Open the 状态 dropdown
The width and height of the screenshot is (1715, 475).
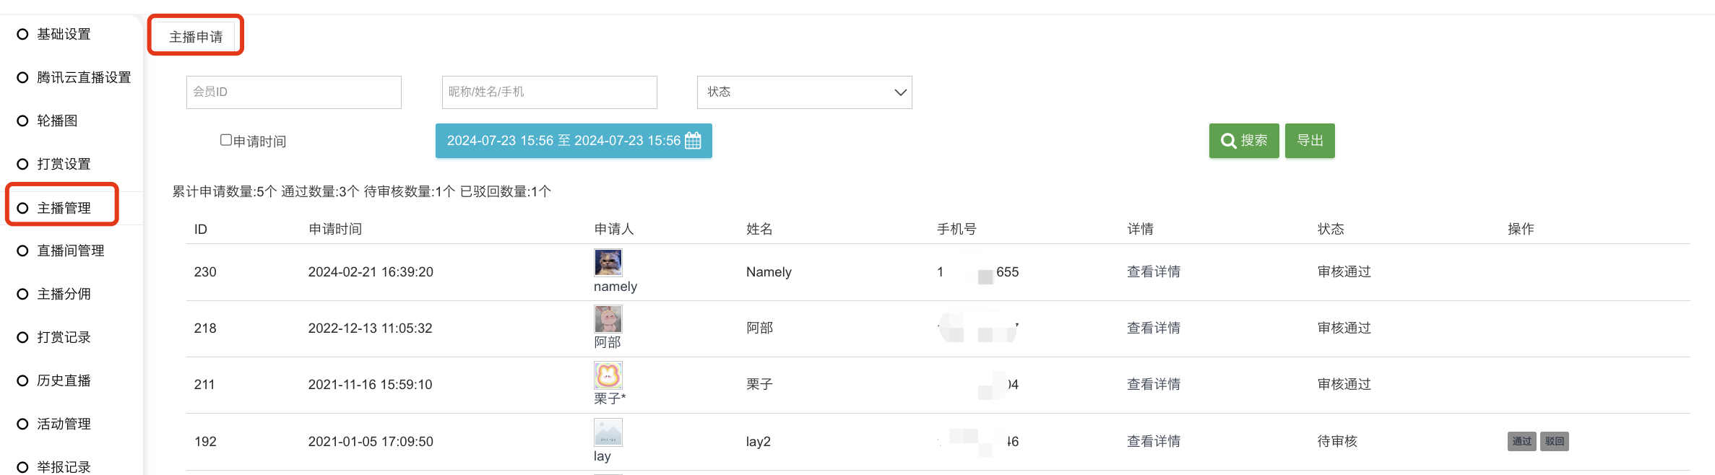pyautogui.click(x=804, y=92)
